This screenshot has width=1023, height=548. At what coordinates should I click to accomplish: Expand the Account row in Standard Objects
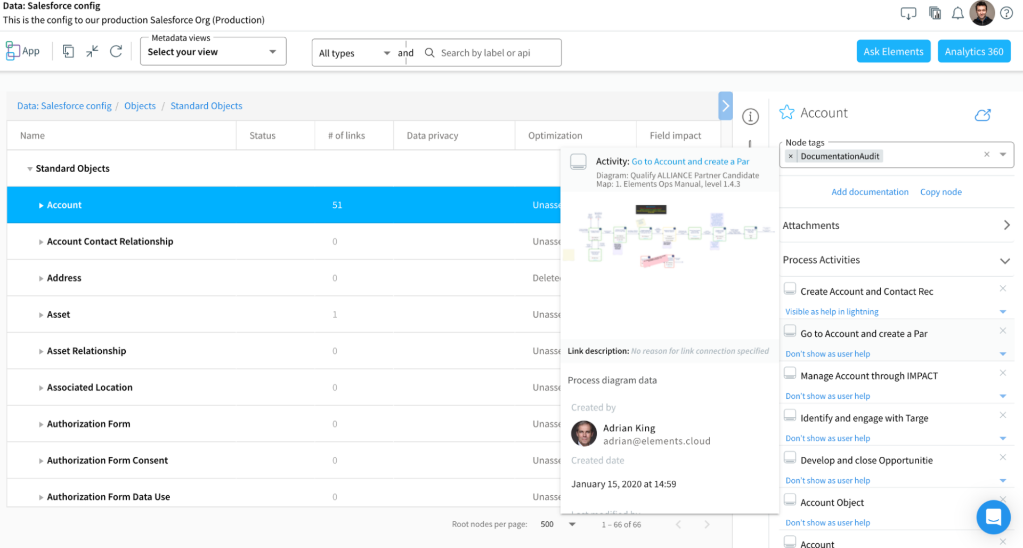pos(40,205)
